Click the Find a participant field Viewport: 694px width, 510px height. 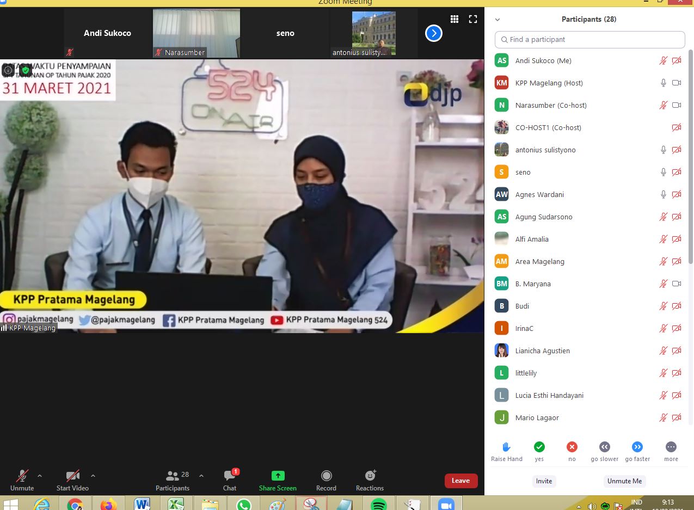[590, 40]
